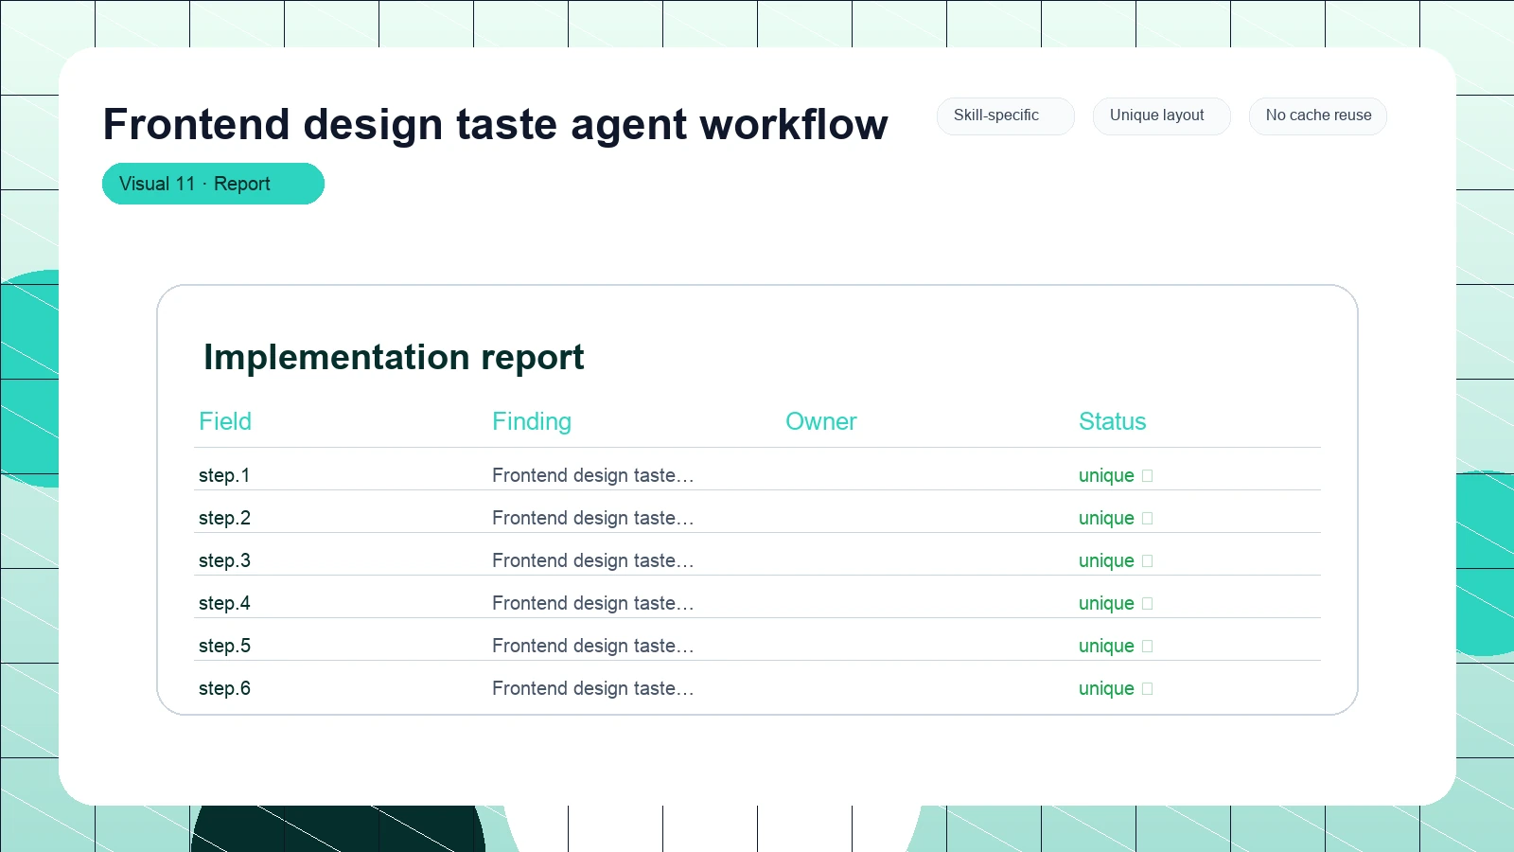The width and height of the screenshot is (1514, 852).
Task: Click the Status column header
Action: tap(1113, 421)
